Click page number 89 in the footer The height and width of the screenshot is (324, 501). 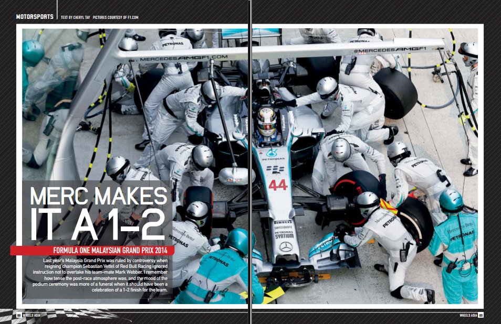(481, 315)
